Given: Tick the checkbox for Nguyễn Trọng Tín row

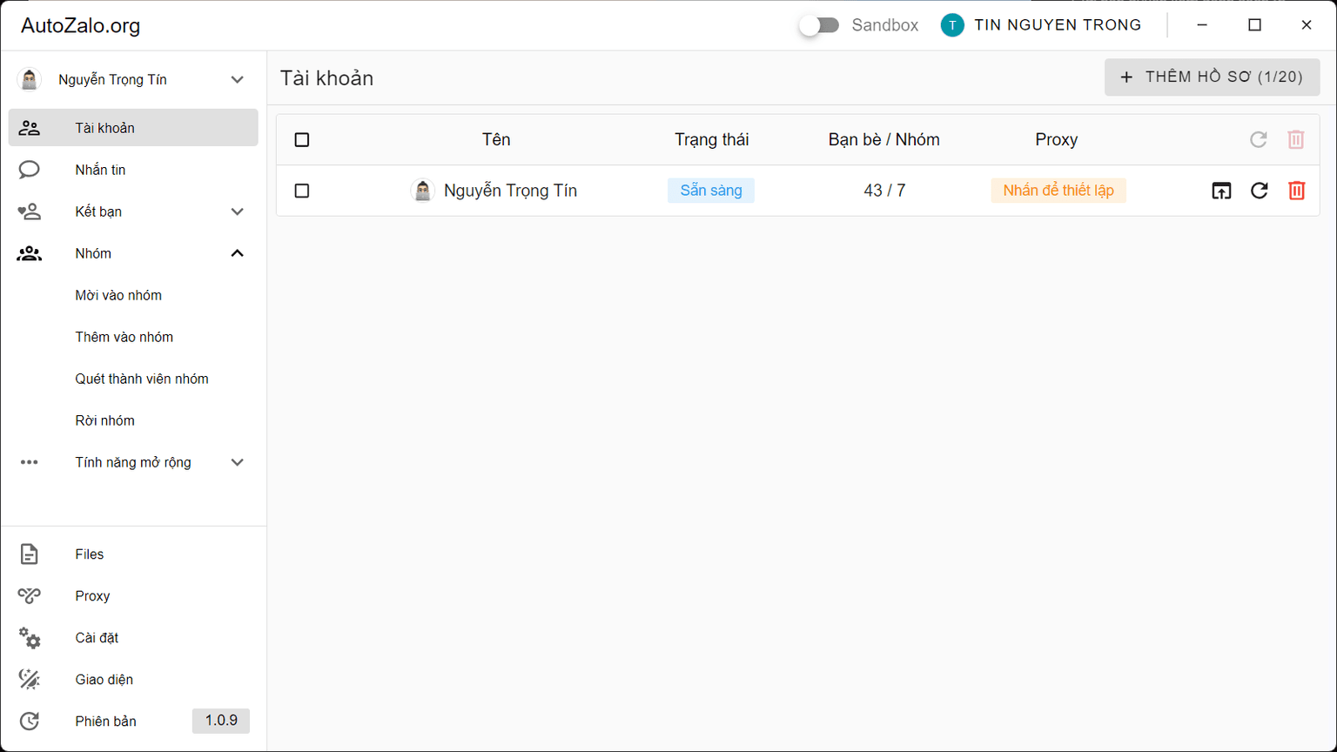Looking at the screenshot, I should tap(302, 191).
